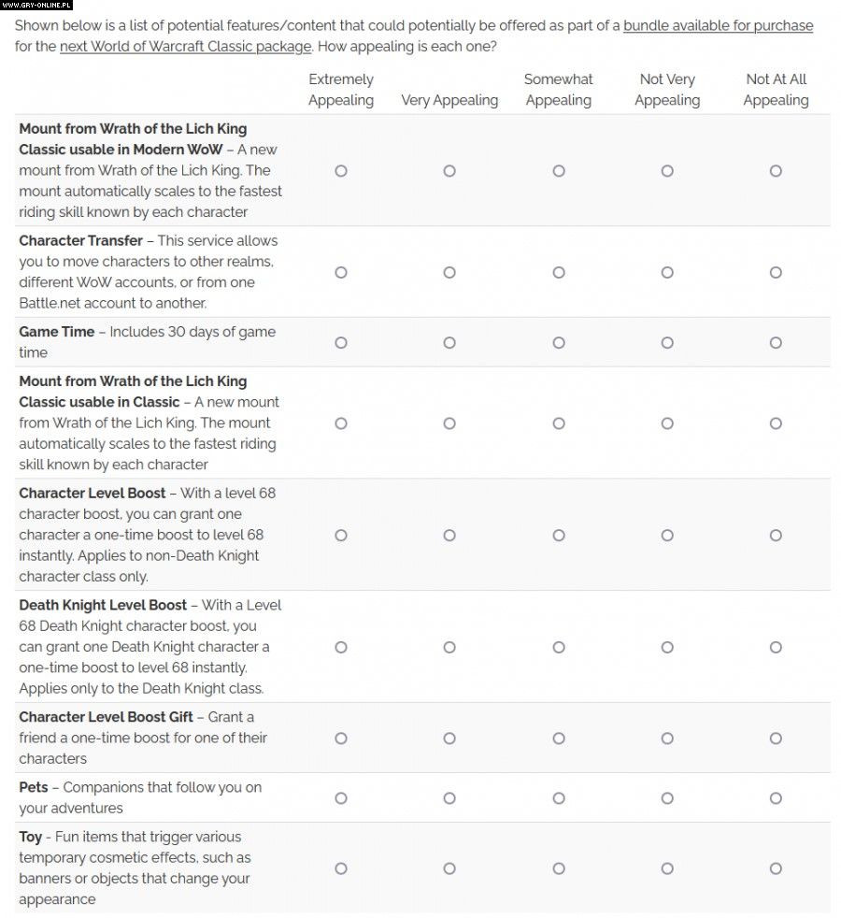
Task: Click the Extremely Appealing column header
Action: pyautogui.click(x=341, y=90)
